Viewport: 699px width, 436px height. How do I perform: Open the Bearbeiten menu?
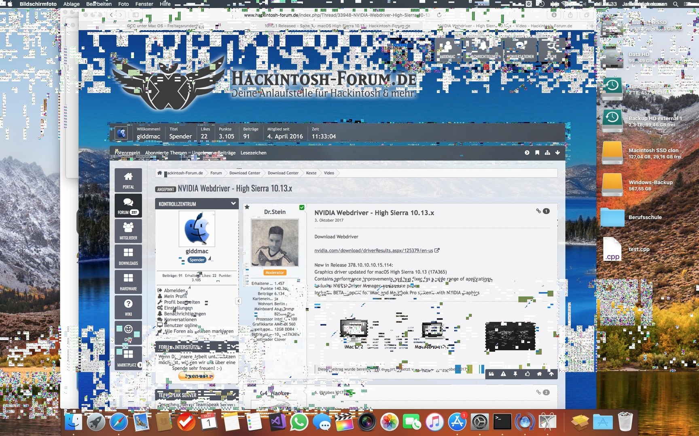click(x=99, y=4)
